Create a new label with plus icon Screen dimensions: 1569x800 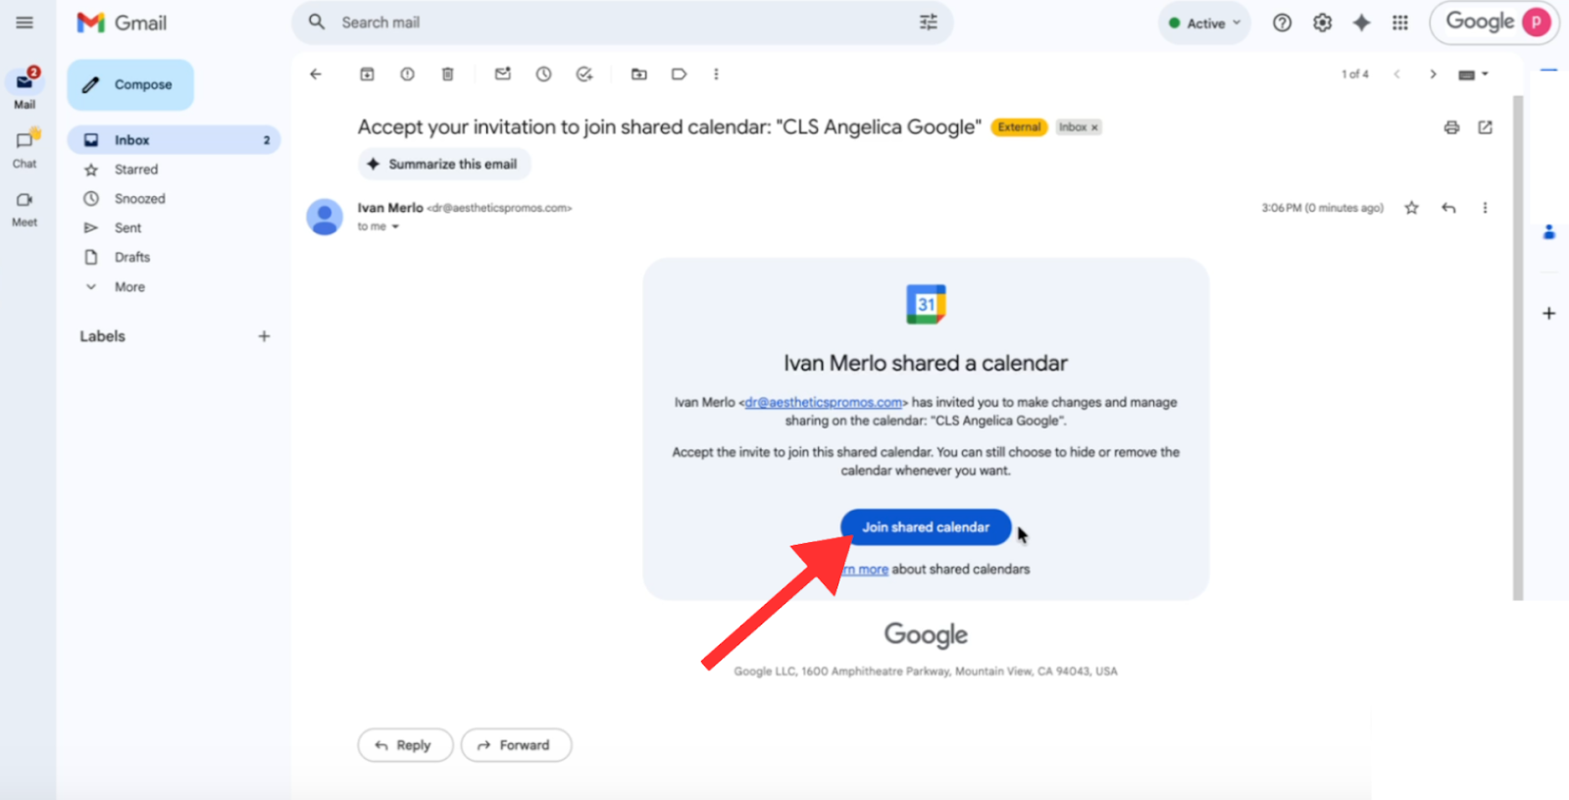point(264,336)
